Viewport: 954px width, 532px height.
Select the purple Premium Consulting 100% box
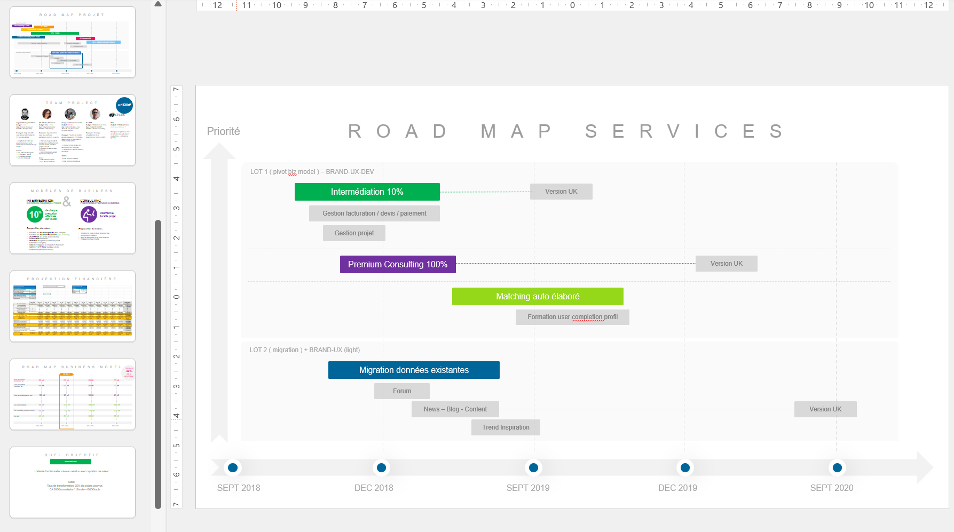398,265
